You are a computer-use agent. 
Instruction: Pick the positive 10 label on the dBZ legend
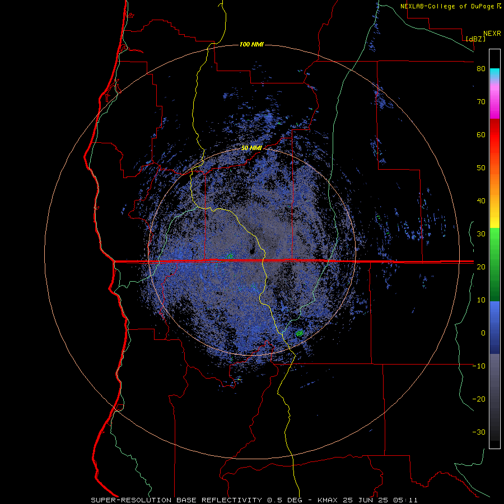(481, 300)
